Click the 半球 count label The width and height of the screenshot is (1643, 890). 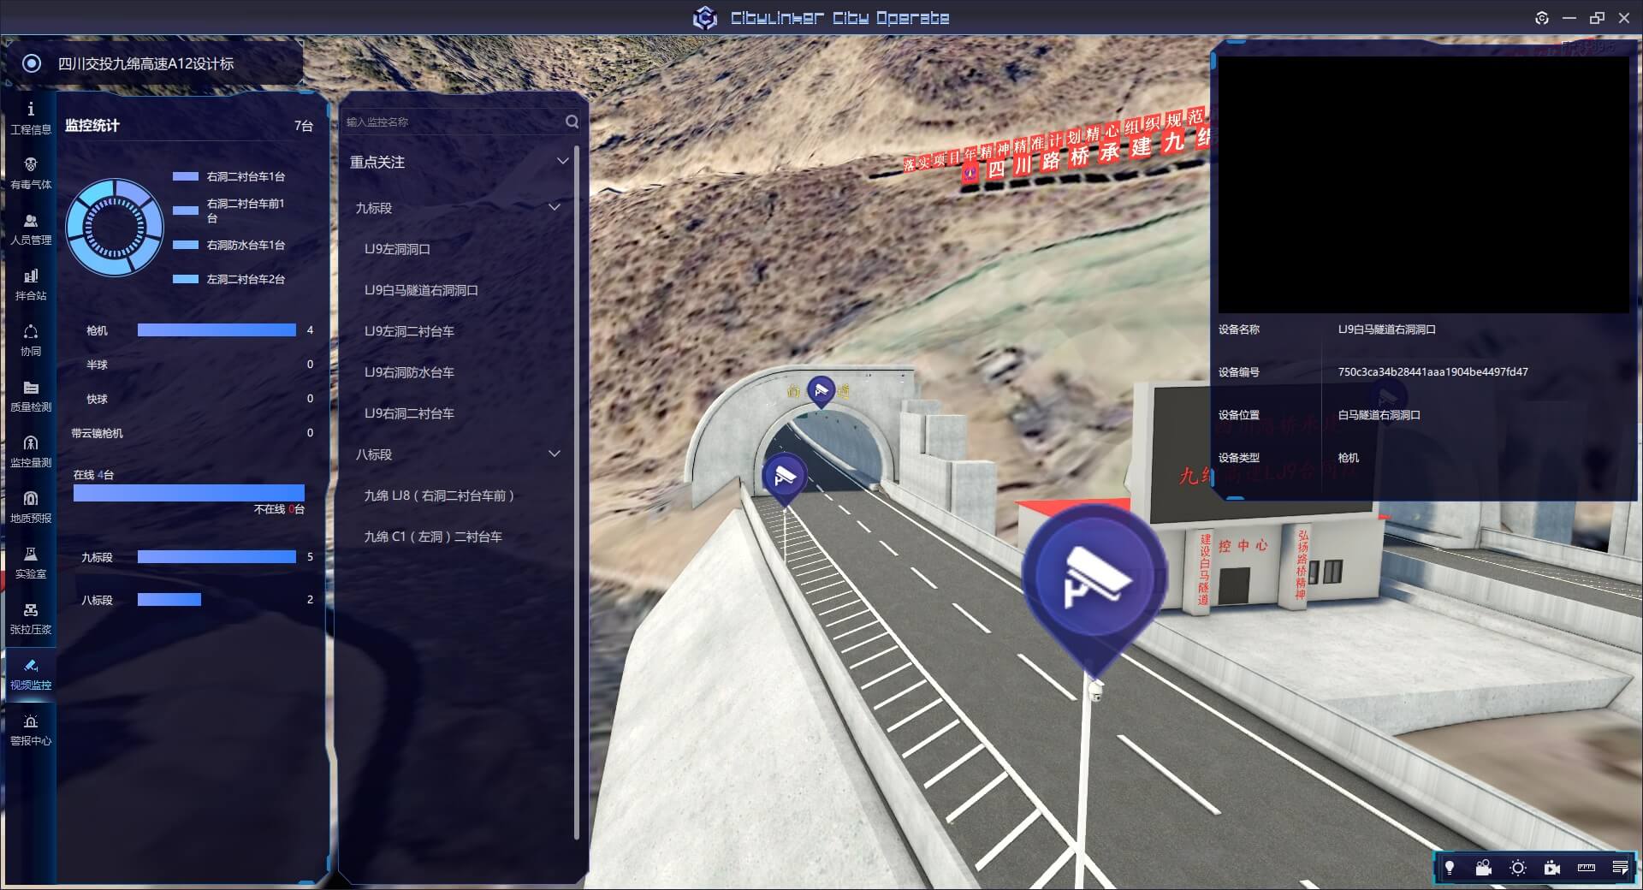click(97, 365)
